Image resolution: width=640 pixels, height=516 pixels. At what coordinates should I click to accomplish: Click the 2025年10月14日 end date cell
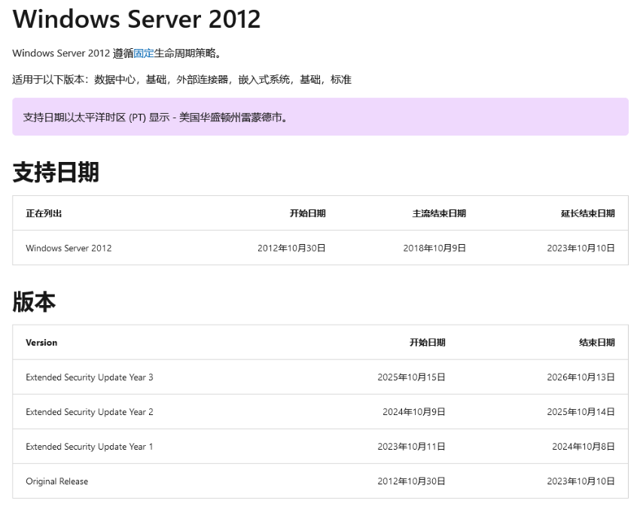click(x=581, y=412)
